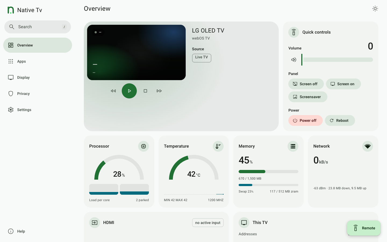Click the memory usage progress bar
The width and height of the screenshot is (387, 242).
(x=268, y=172)
